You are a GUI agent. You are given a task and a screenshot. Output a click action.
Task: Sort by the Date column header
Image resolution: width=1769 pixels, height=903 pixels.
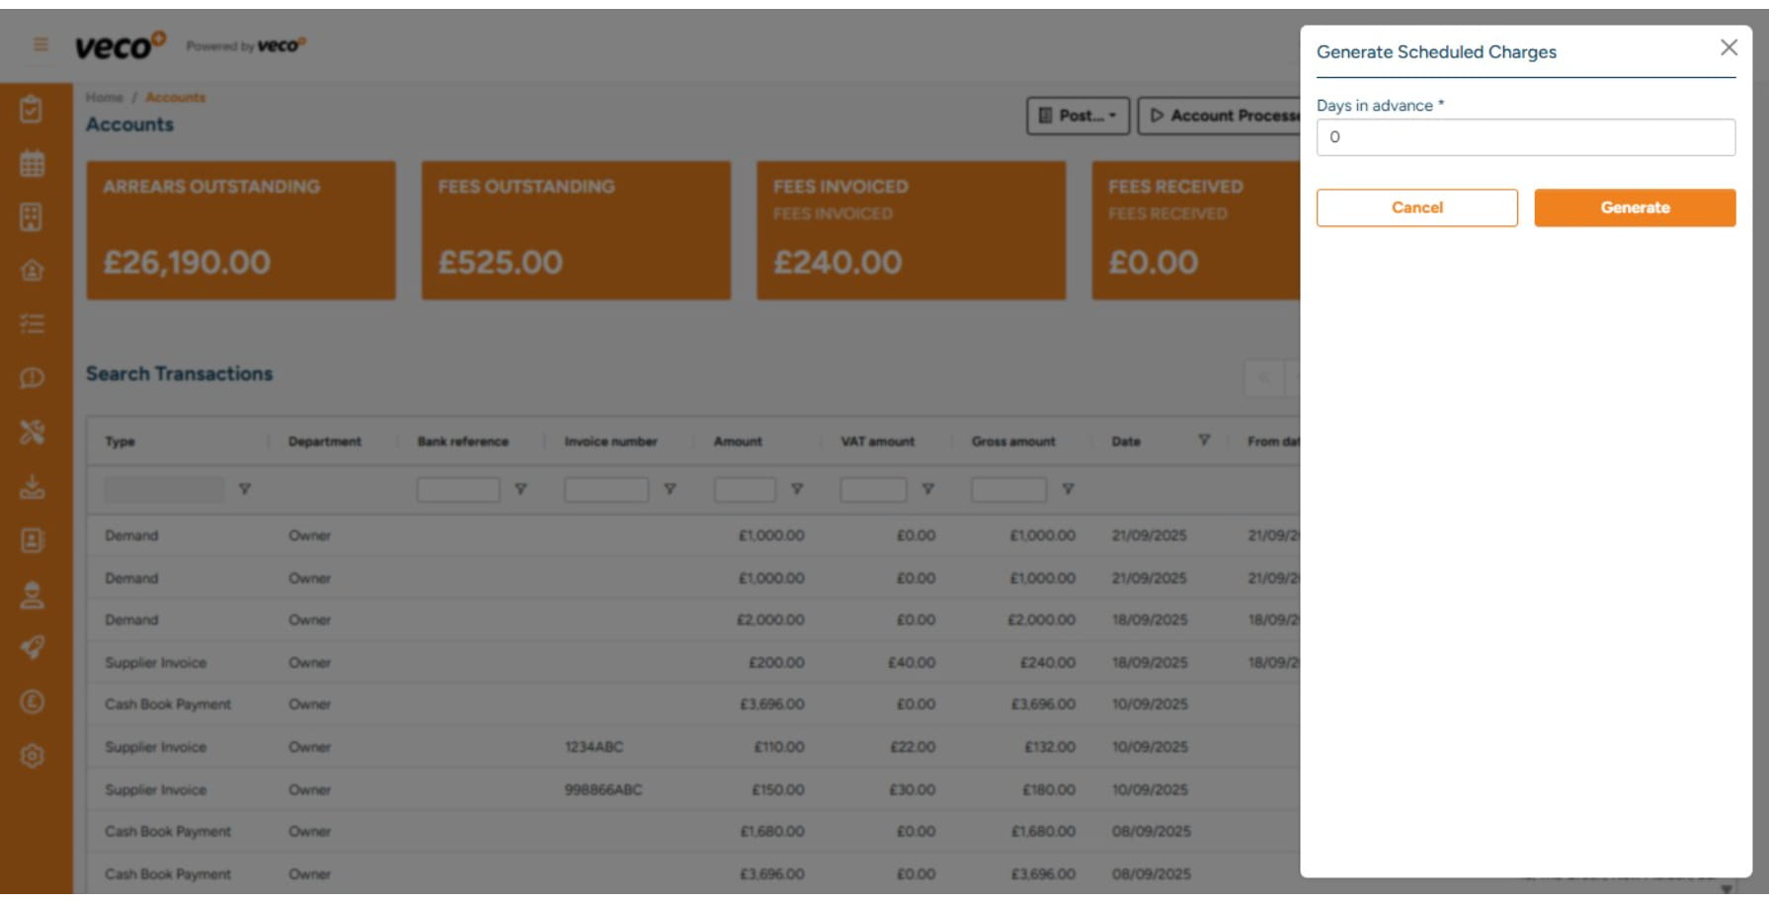coord(1126,442)
